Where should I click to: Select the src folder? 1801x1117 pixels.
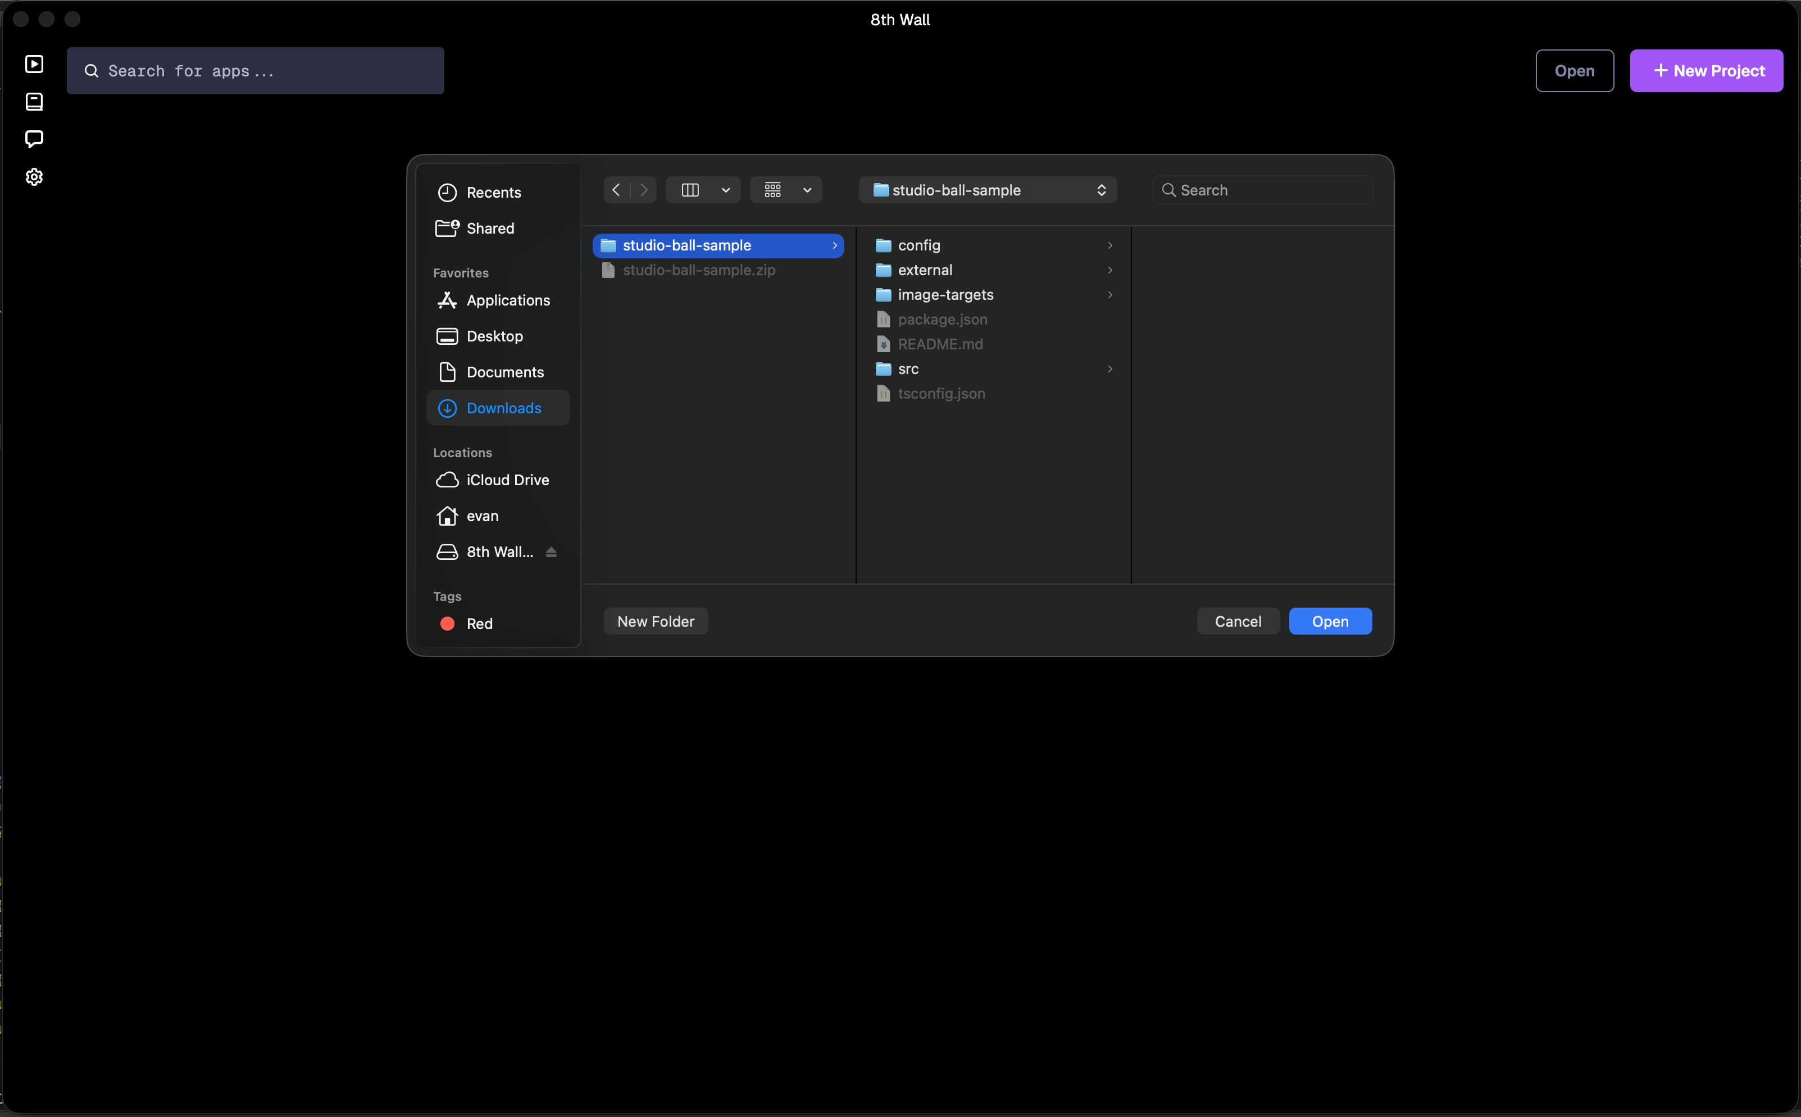point(908,368)
